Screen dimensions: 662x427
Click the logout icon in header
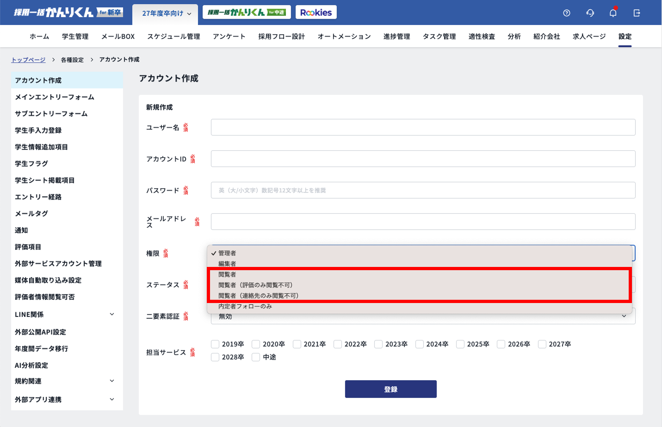pyautogui.click(x=637, y=13)
